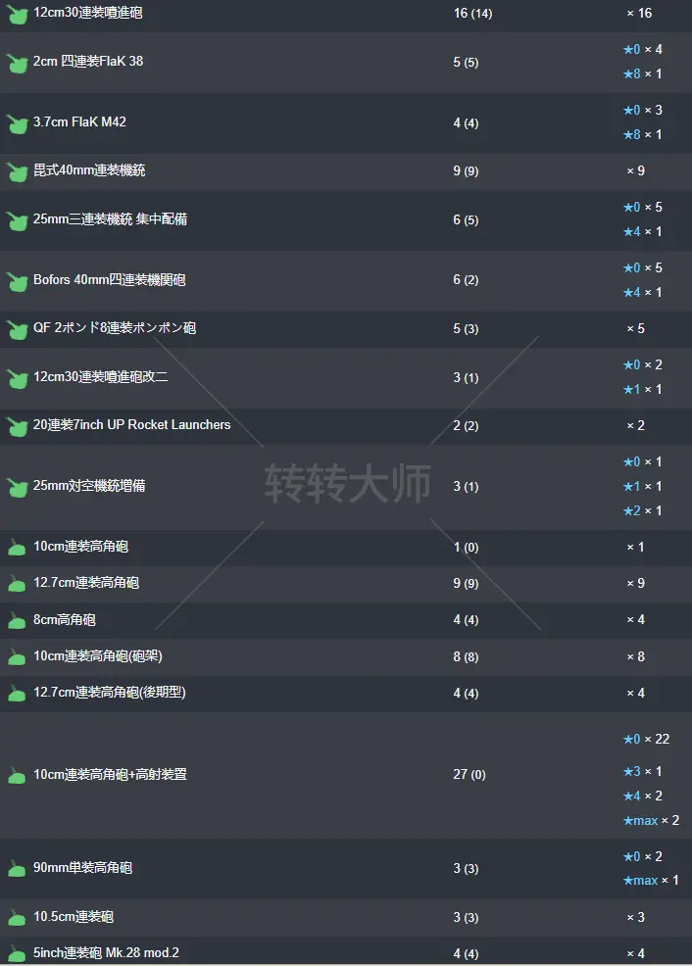
Task: Click the icon beside 12cm30連装噴進砲
Action: tap(17, 14)
